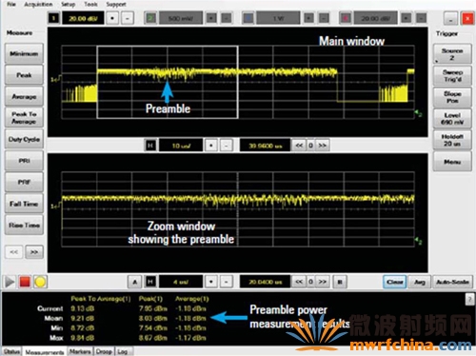The height and width of the screenshot is (356, 476).
Task: Open the Slope Pos trigger setting
Action: [452, 97]
